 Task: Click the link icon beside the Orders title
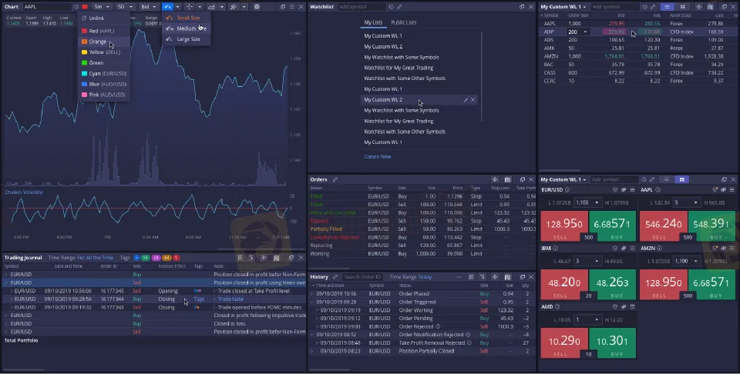point(335,179)
